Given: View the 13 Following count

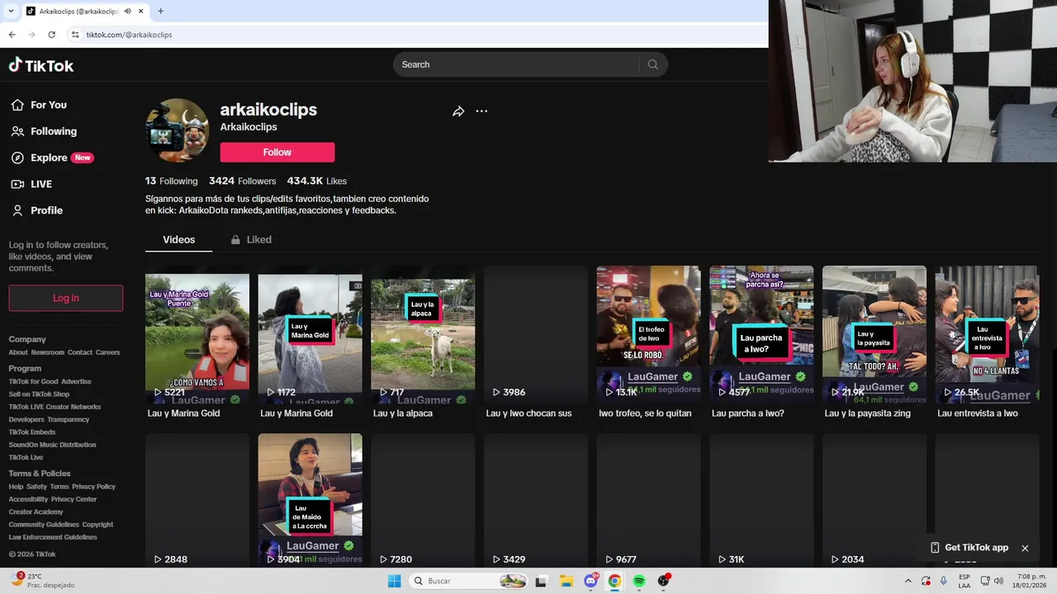Looking at the screenshot, I should tap(172, 181).
